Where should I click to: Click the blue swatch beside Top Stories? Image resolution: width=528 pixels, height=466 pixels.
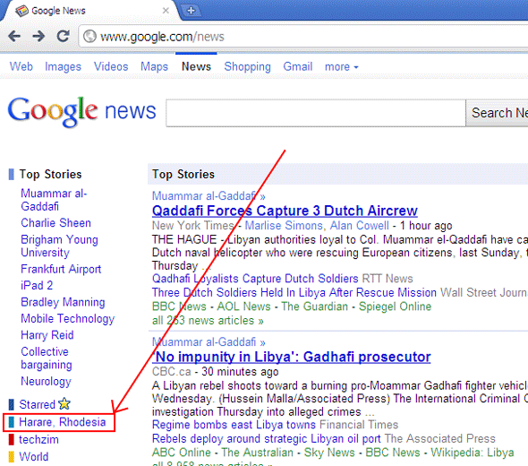(x=11, y=175)
